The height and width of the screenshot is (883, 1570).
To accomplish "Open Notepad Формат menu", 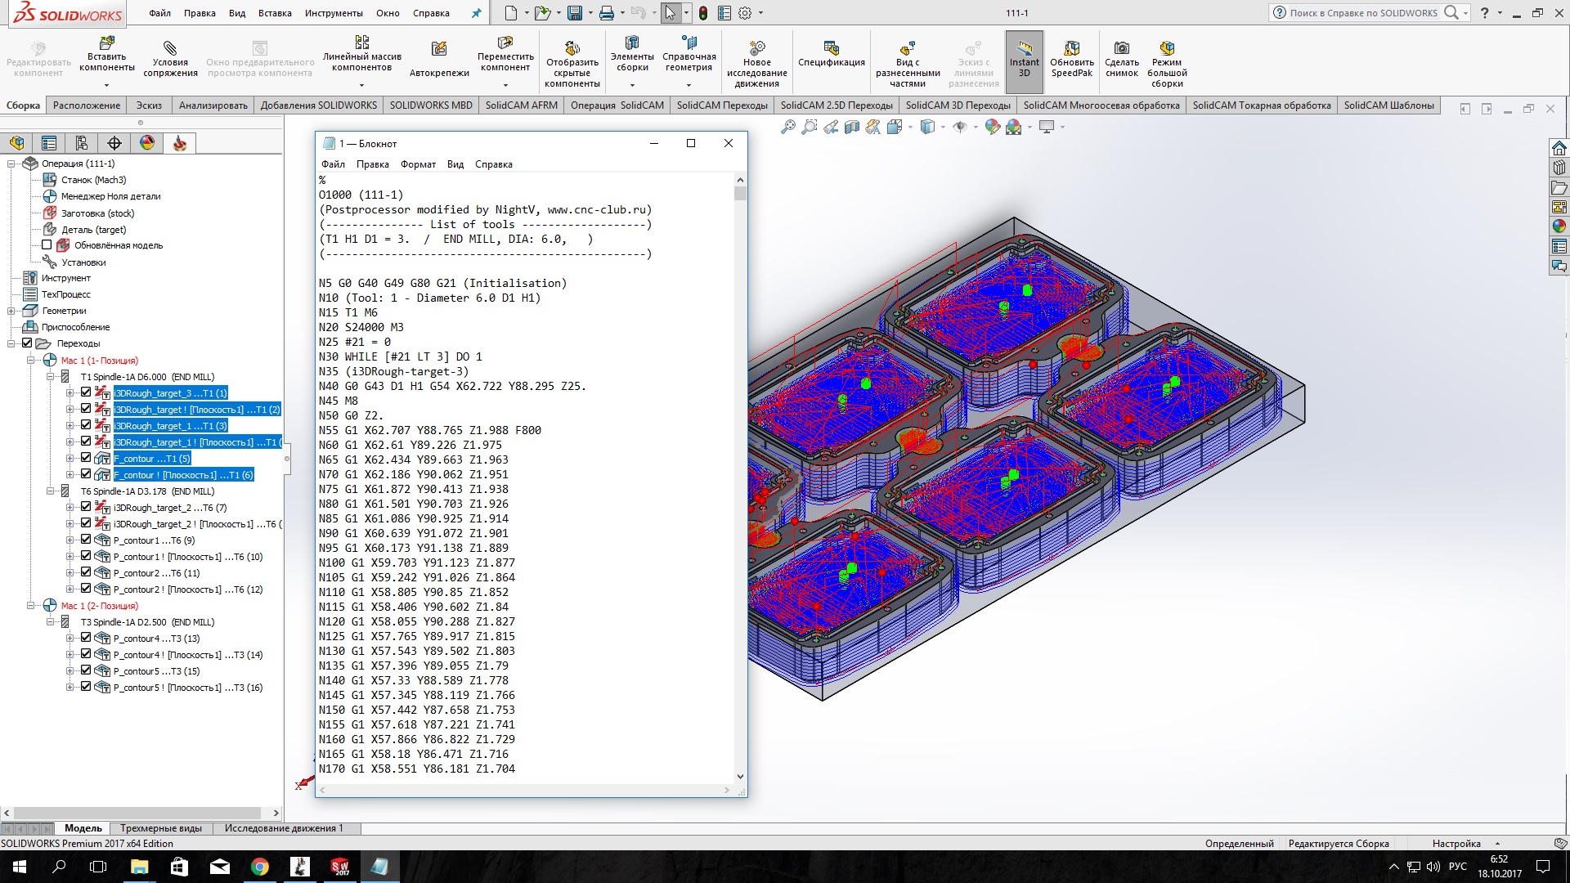I will pos(418,164).
